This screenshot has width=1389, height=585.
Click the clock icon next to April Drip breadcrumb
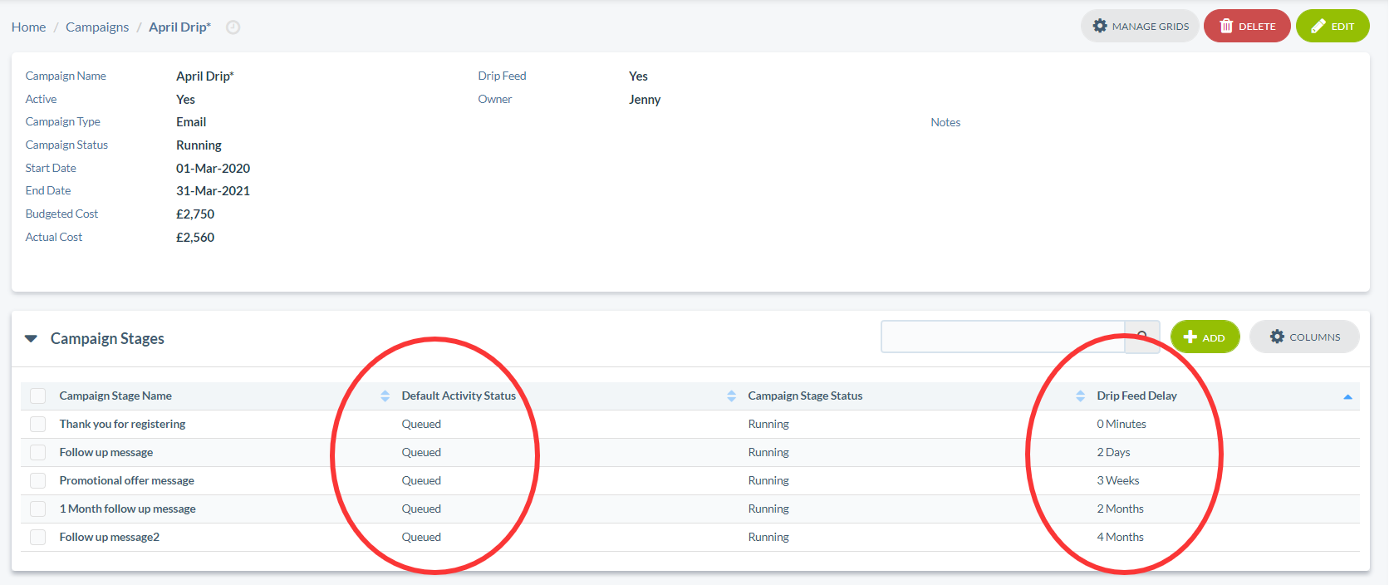pos(233,27)
